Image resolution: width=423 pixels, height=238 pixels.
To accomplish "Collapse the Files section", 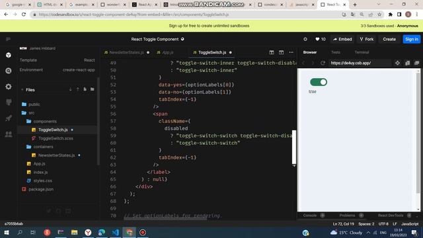I will point(28,90).
